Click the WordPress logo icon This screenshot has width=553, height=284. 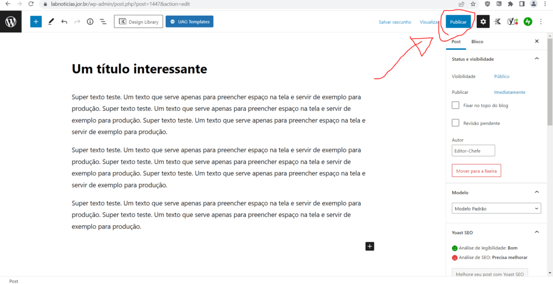click(11, 22)
